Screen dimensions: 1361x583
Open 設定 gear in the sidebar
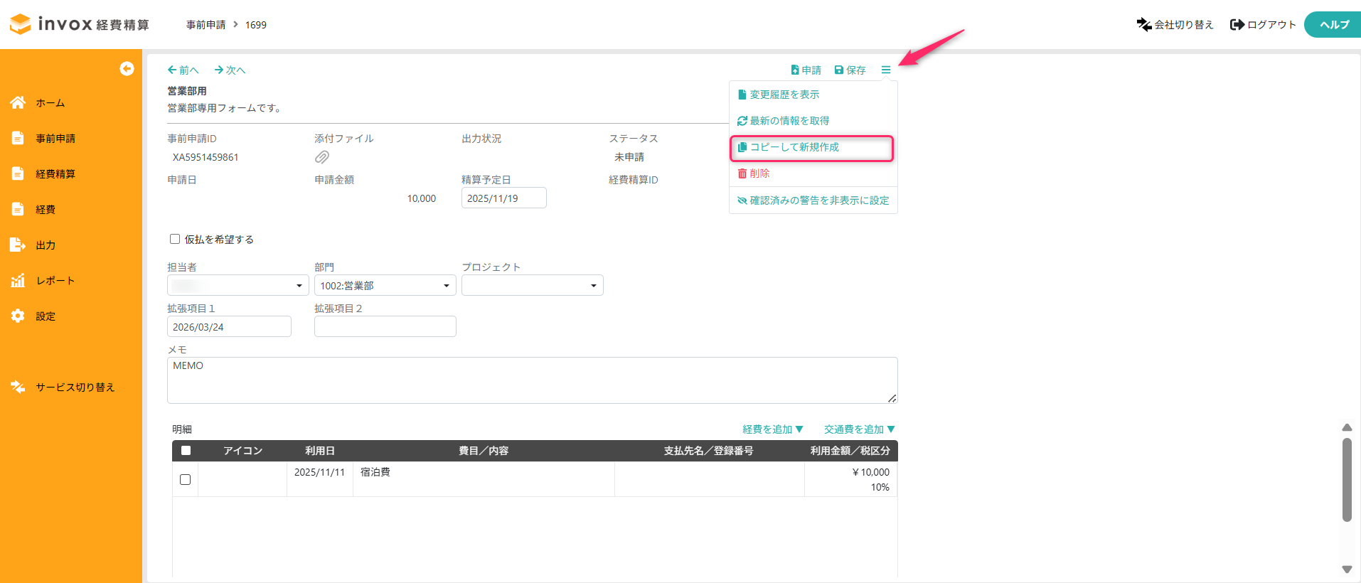click(45, 316)
